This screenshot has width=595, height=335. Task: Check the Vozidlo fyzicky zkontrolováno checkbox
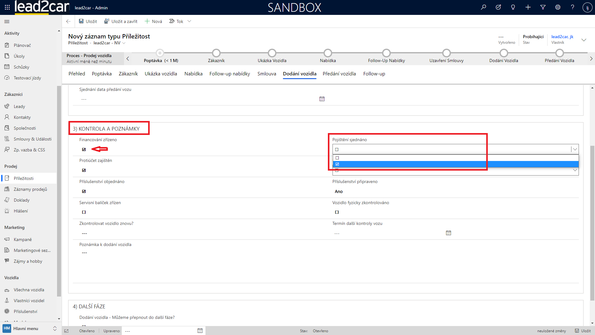337,212
